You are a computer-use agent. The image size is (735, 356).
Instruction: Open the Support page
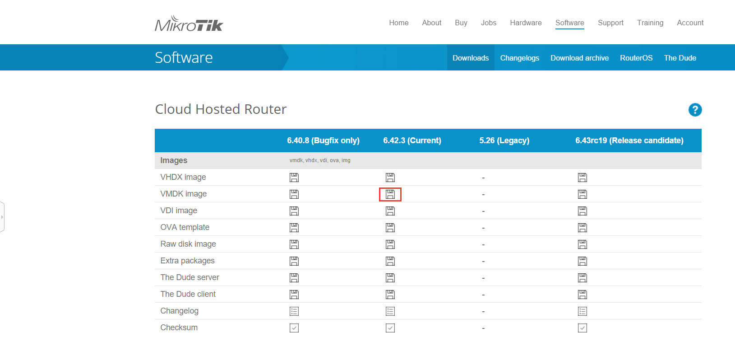point(610,23)
